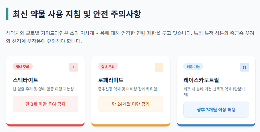Click the red exclamation icon on 스멕타이트 card

(x=74, y=67)
